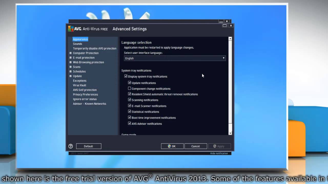
Task: Click the Advanced Settings title text
Action: [x=130, y=29]
